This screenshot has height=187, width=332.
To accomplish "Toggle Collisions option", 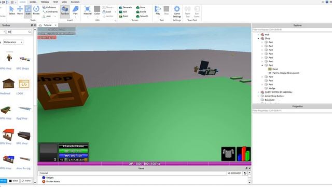I will coord(49,7).
